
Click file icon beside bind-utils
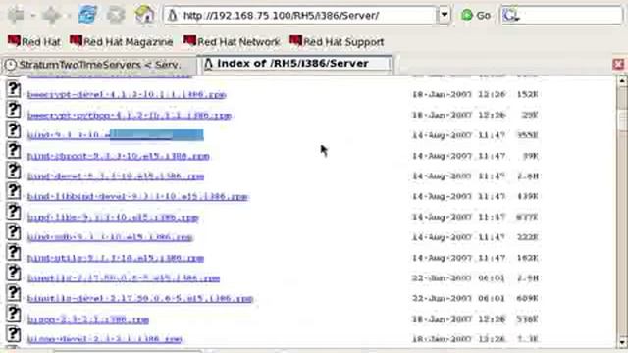pos(13,253)
